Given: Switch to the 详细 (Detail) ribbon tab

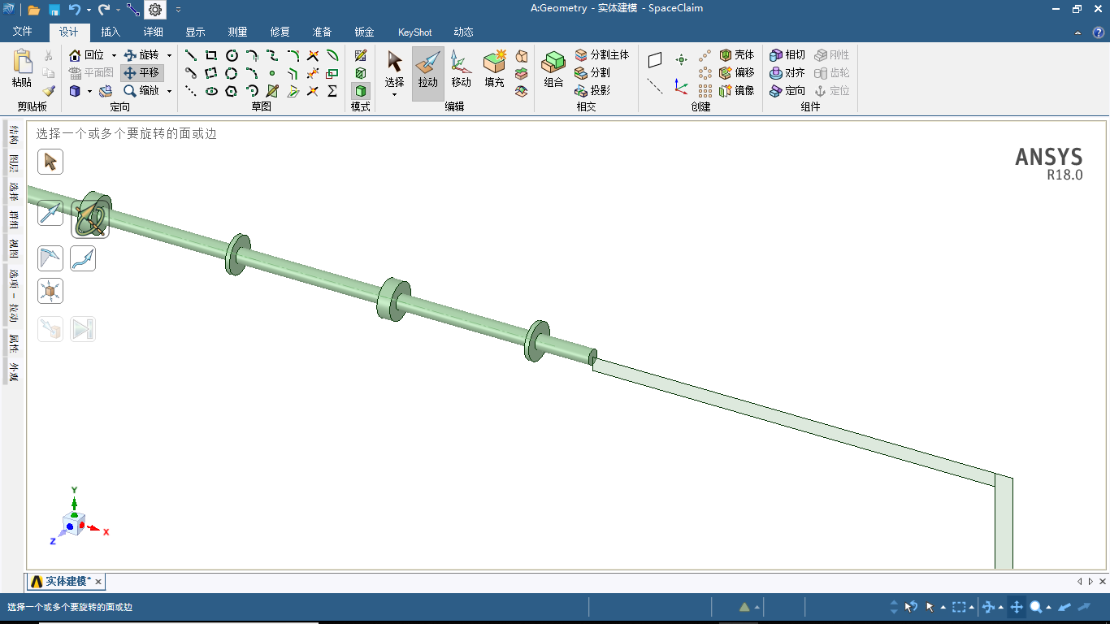Looking at the screenshot, I should coord(153,32).
